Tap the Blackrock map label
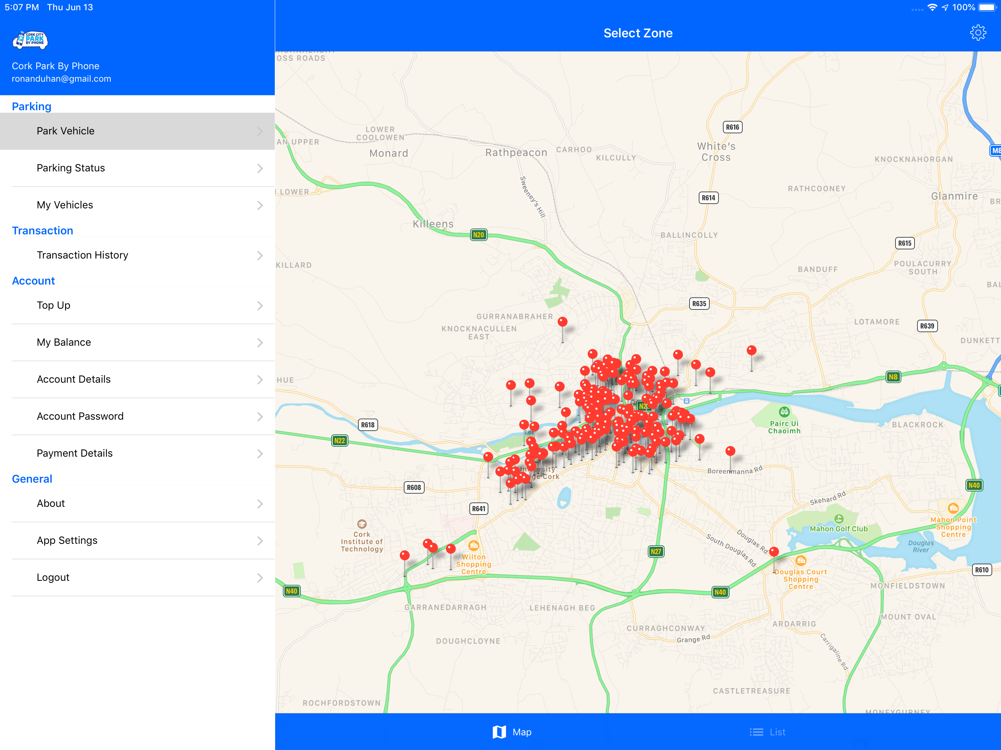1001x750 pixels. (917, 425)
